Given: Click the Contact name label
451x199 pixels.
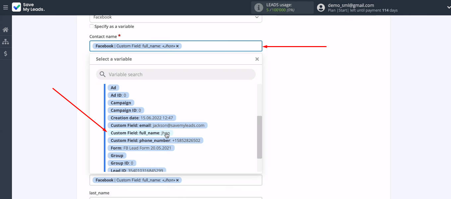Looking at the screenshot, I should click(103, 36).
